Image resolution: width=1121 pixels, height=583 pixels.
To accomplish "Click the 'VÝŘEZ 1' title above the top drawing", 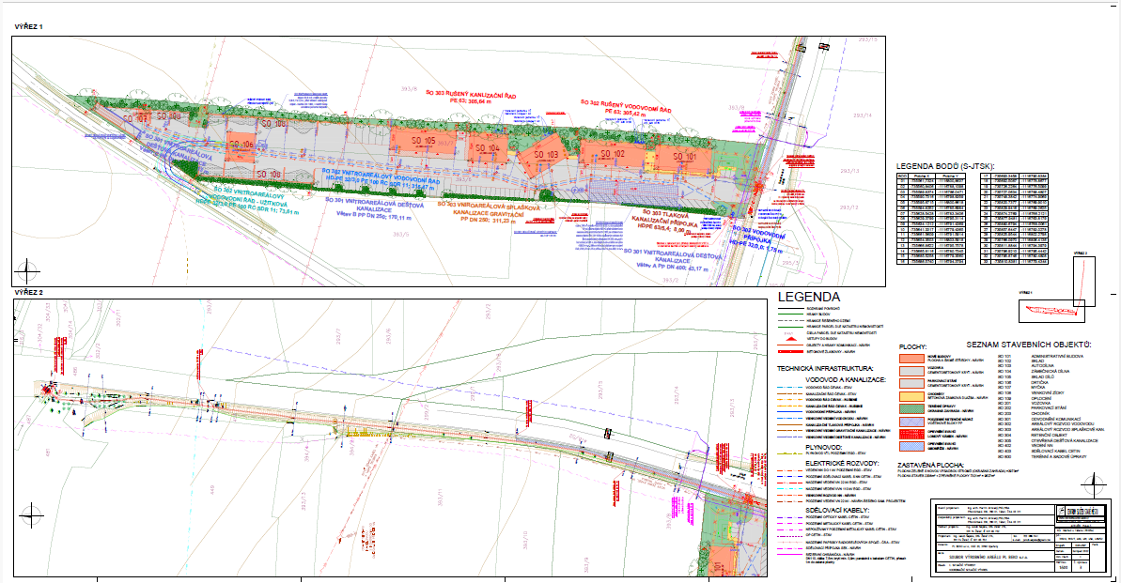I will pos(28,26).
